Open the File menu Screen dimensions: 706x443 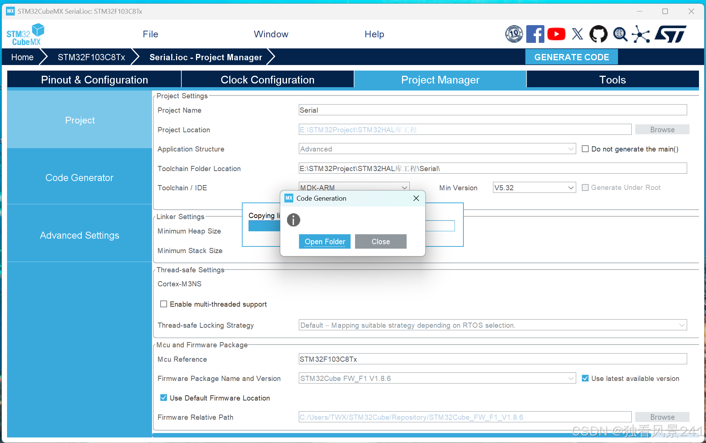click(x=151, y=34)
